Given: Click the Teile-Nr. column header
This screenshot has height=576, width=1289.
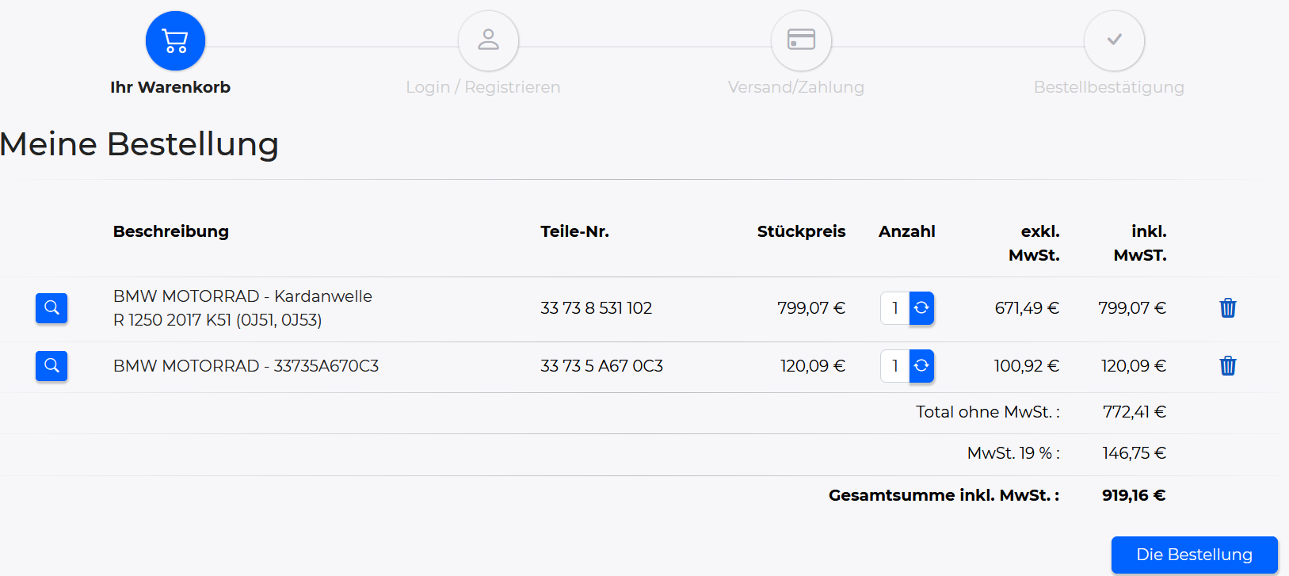Looking at the screenshot, I should [x=575, y=231].
